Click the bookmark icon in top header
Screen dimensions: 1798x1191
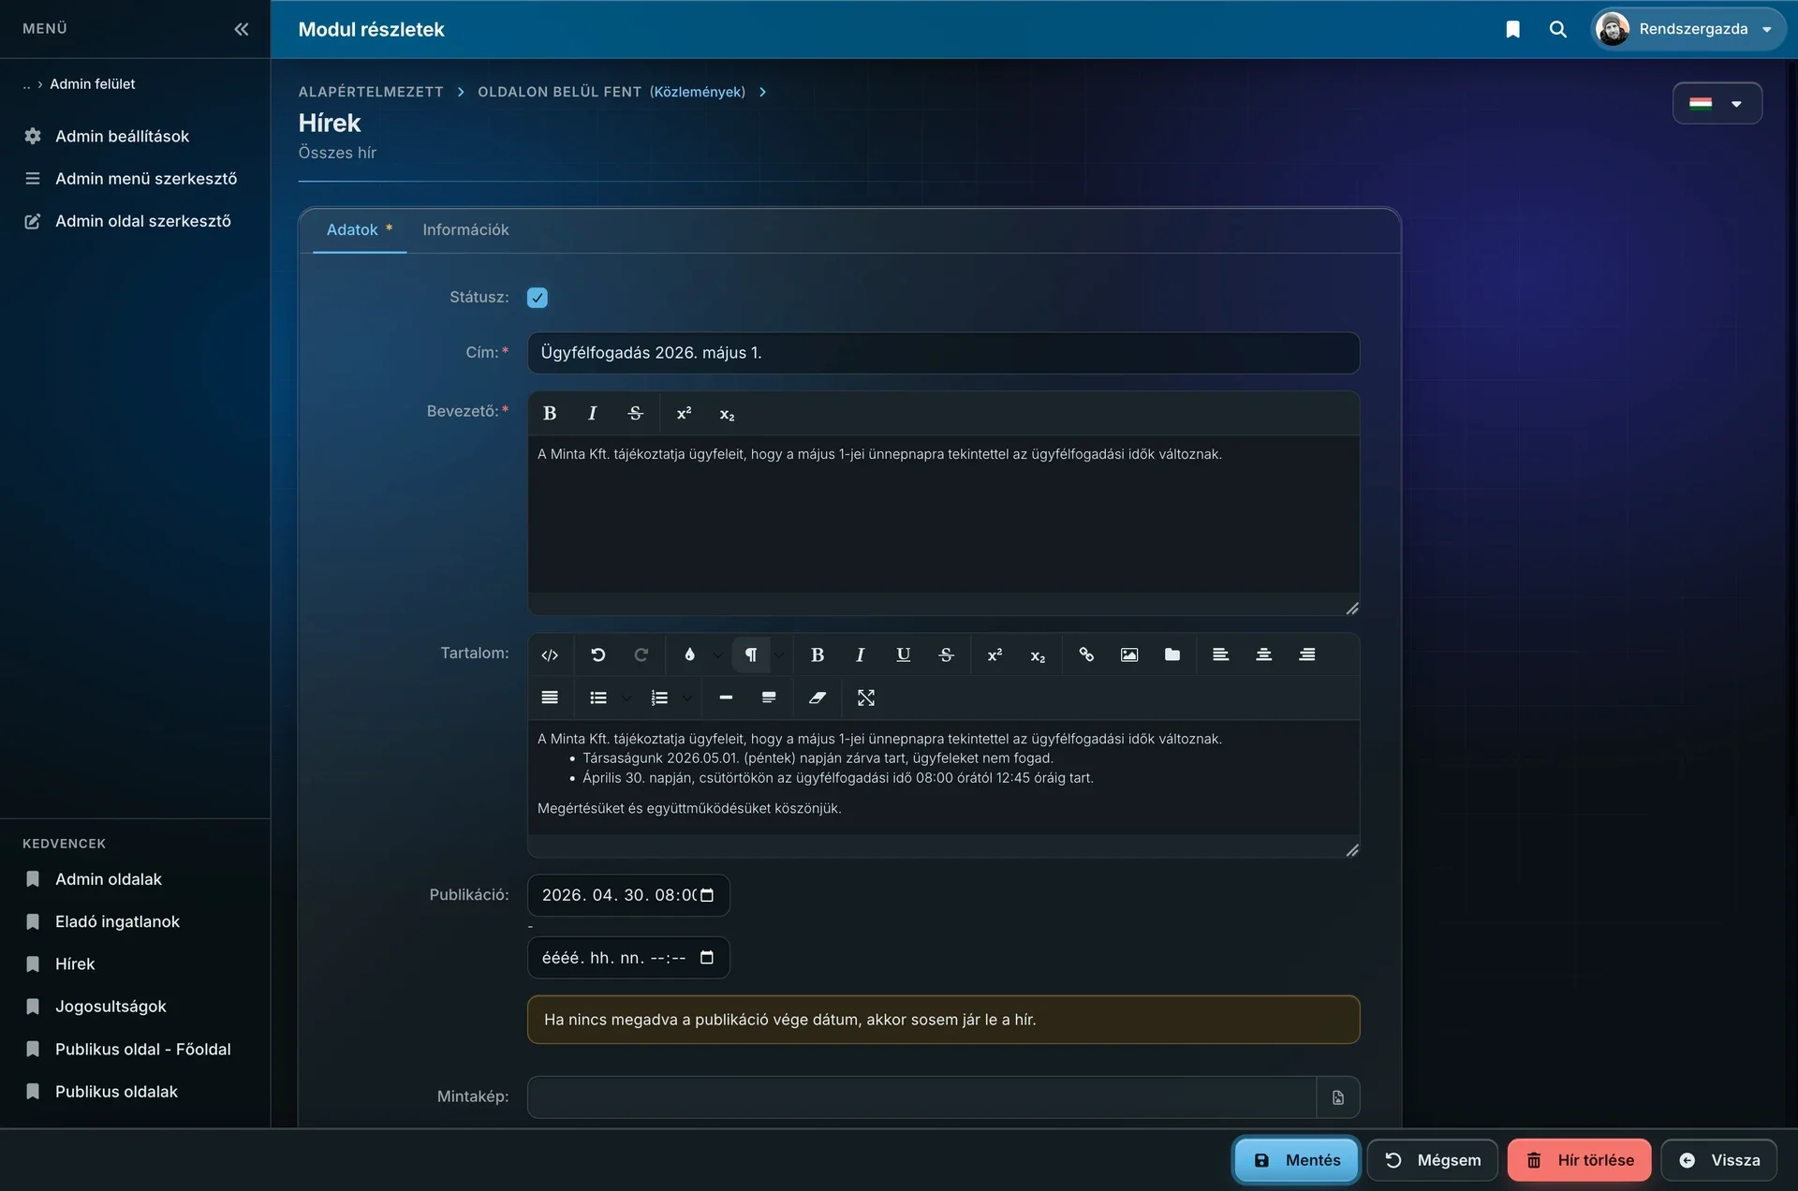pos(1512,29)
